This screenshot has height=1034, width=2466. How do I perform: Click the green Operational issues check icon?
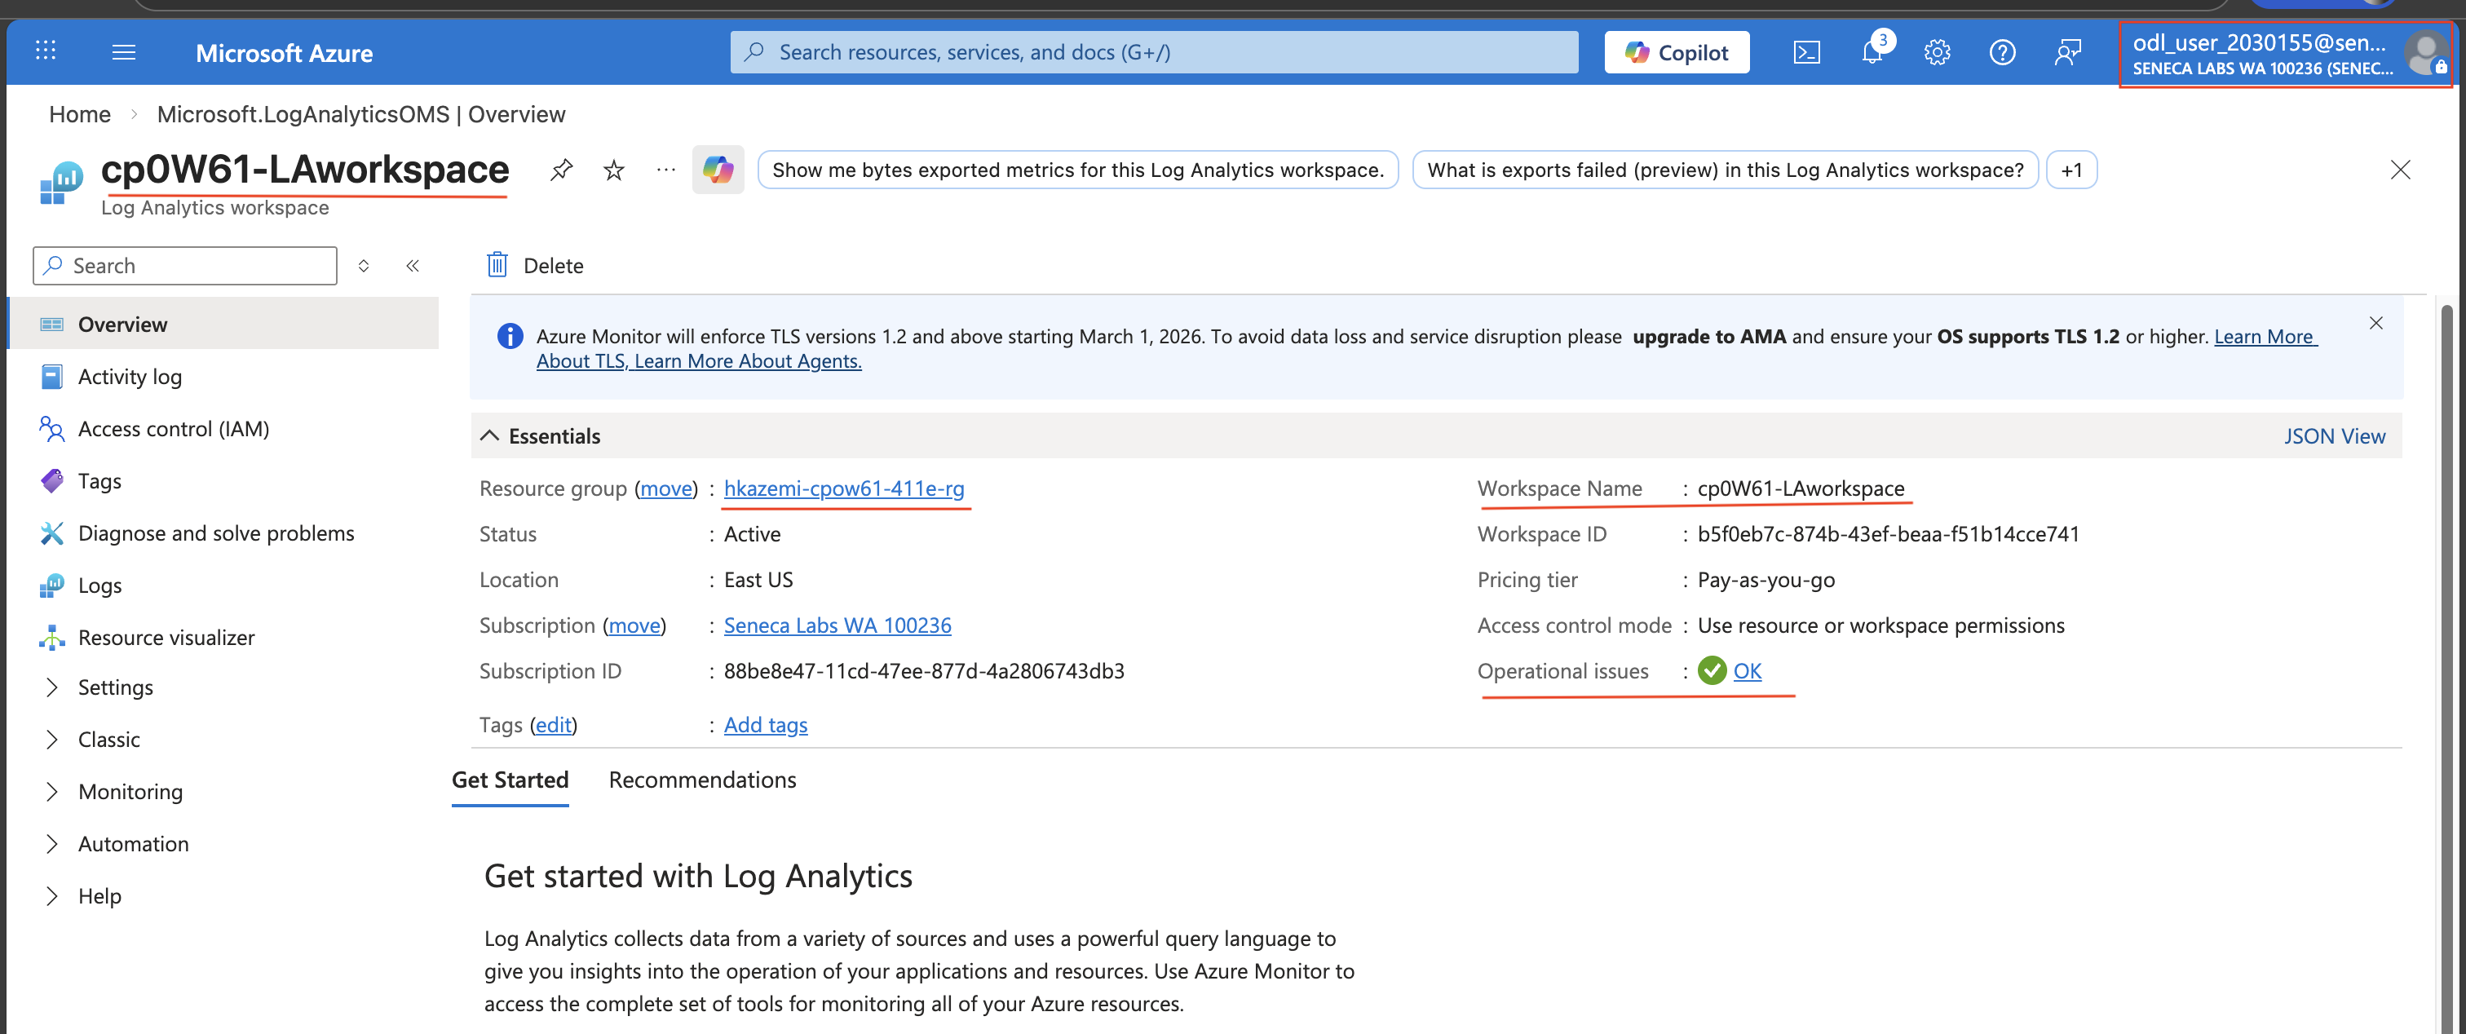[1712, 670]
